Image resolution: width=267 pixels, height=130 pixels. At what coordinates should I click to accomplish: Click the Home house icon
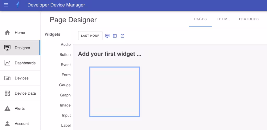pyautogui.click(x=7, y=32)
